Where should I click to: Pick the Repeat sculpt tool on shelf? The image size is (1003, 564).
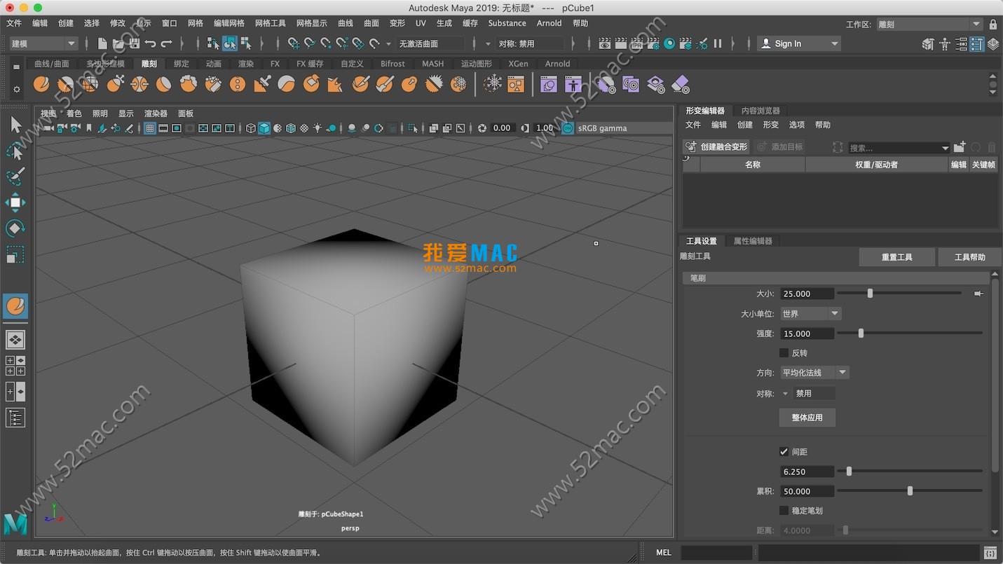pos(238,85)
